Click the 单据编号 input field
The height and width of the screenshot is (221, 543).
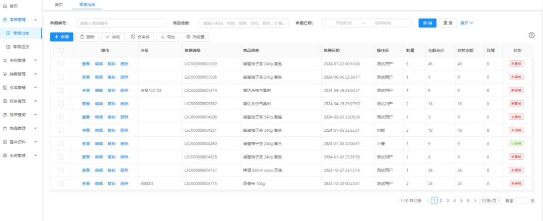[x=121, y=23]
